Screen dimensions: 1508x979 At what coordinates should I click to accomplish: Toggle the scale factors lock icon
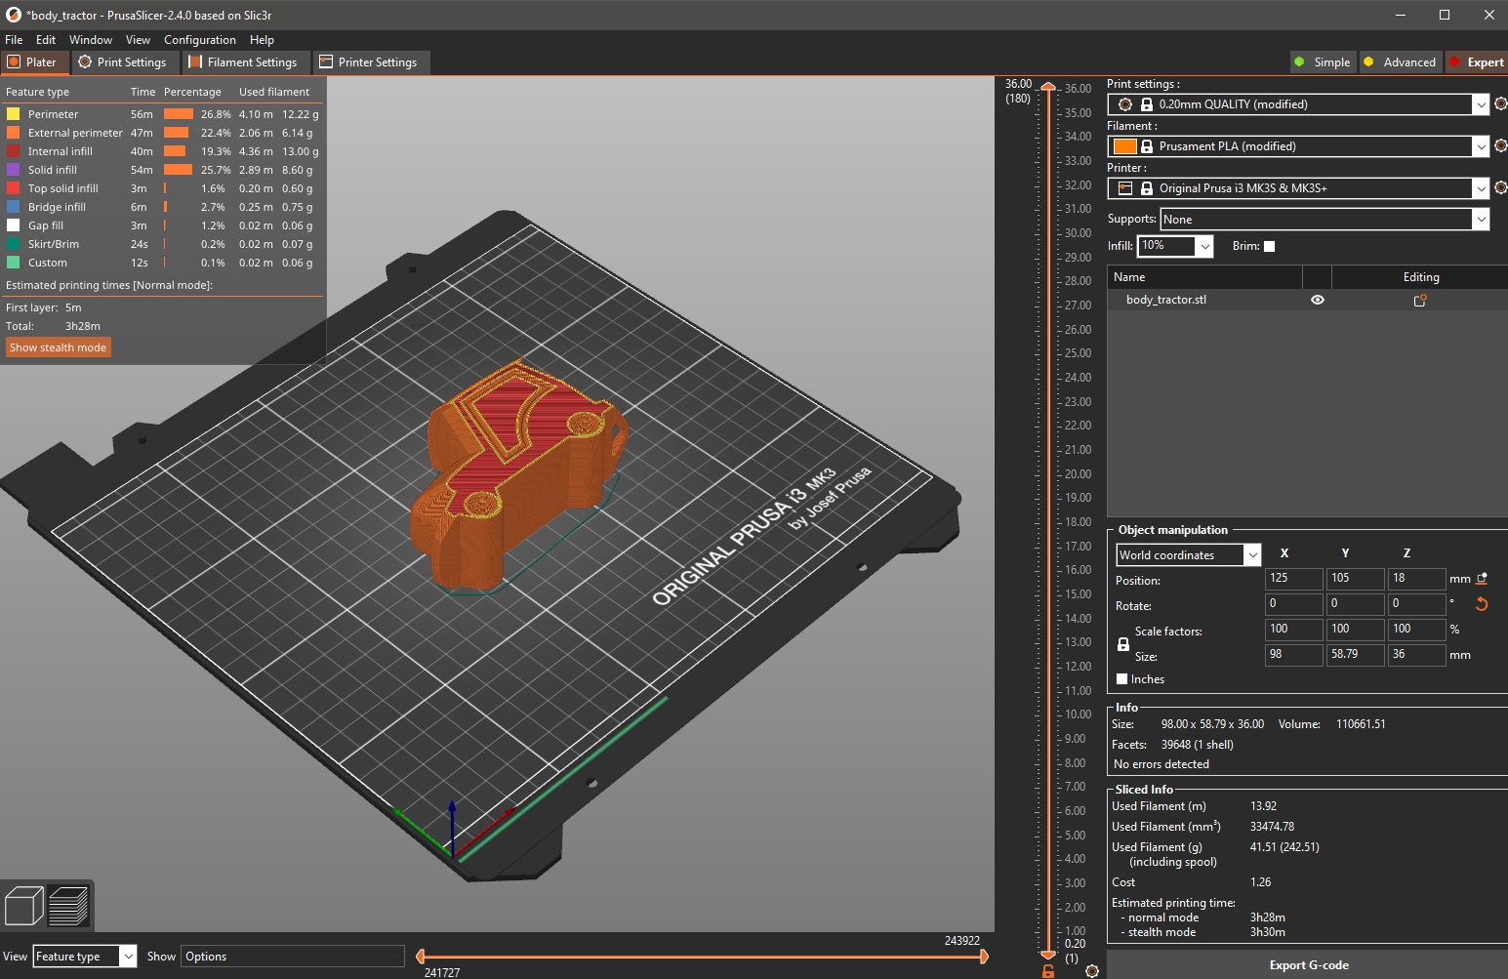pos(1123,644)
